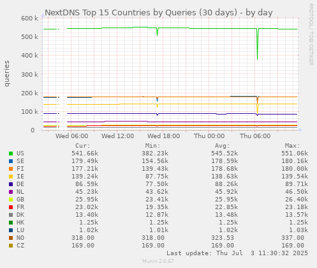Click the SE minimum value 154.56k
The width and height of the screenshot is (317, 268).
click(x=155, y=161)
